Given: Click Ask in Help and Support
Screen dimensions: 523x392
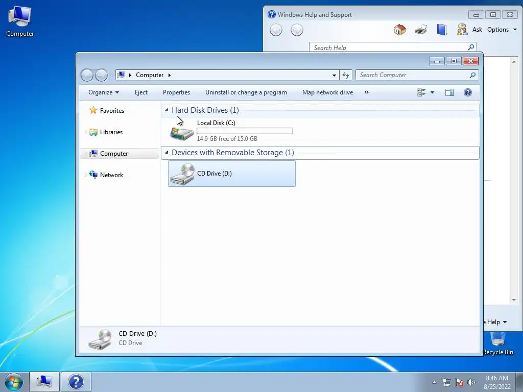Looking at the screenshot, I should [477, 30].
